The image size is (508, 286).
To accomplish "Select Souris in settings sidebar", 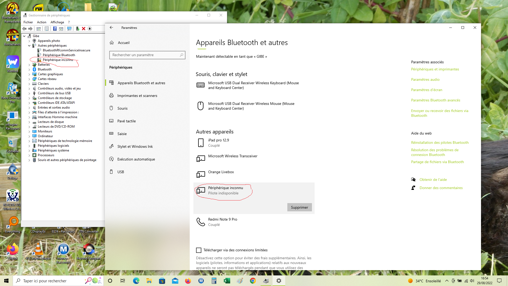I will click(x=147, y=108).
